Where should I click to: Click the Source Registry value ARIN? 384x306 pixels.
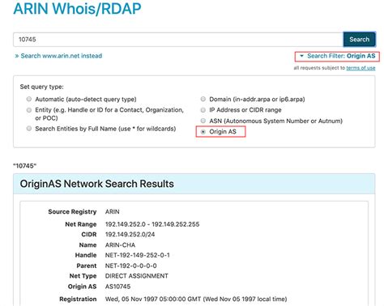pyautogui.click(x=113, y=212)
